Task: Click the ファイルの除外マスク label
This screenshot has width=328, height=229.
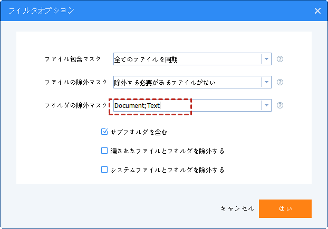Action: (76, 82)
